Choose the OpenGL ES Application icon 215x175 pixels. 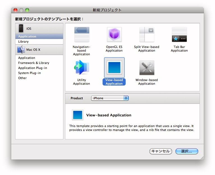[114, 35]
